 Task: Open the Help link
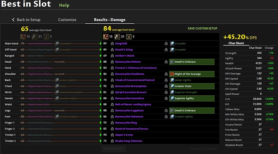tap(64, 5)
